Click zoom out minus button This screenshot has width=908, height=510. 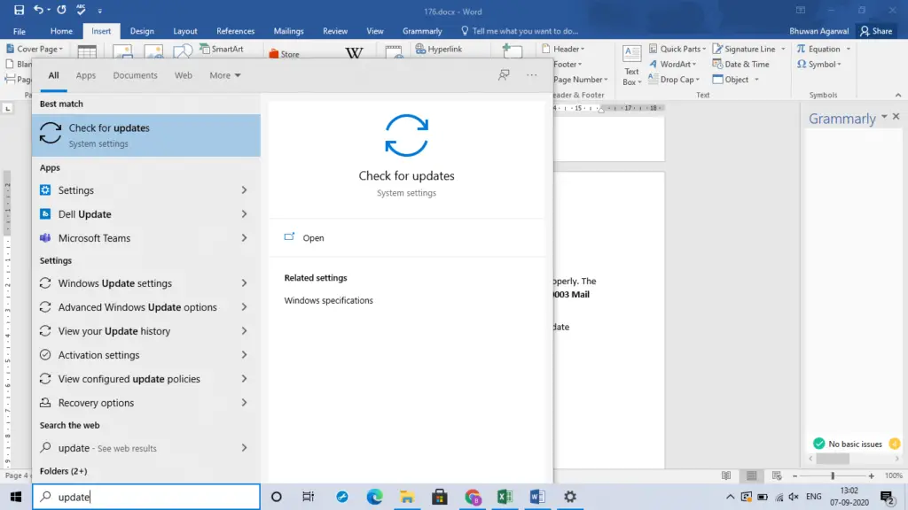[795, 475]
